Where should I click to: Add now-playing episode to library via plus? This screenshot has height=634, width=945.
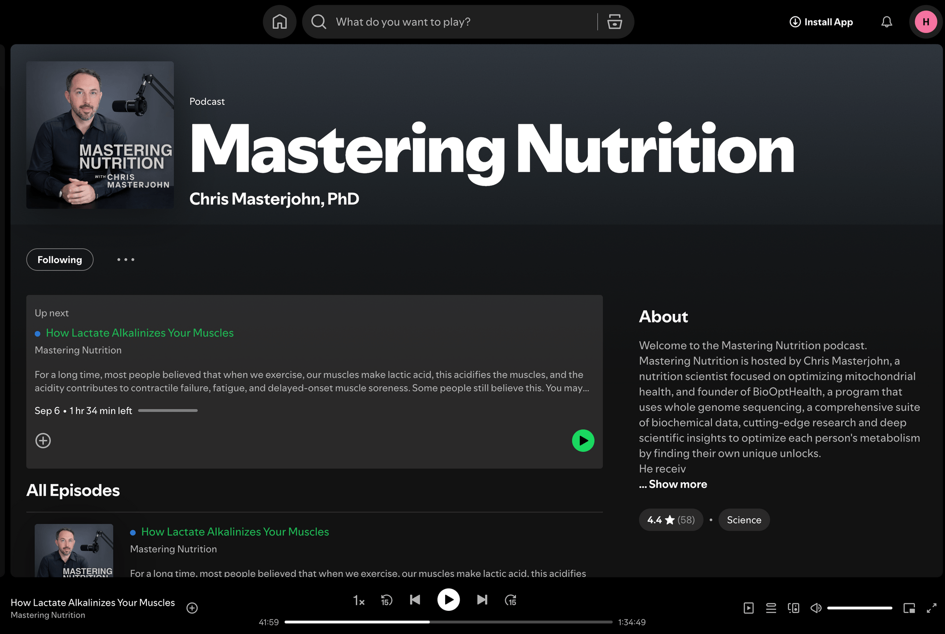[192, 608]
